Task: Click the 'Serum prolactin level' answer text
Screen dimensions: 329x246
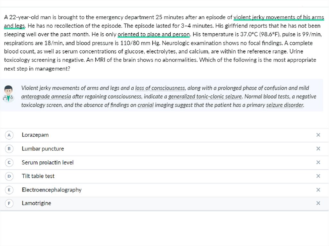Action: 48,162
